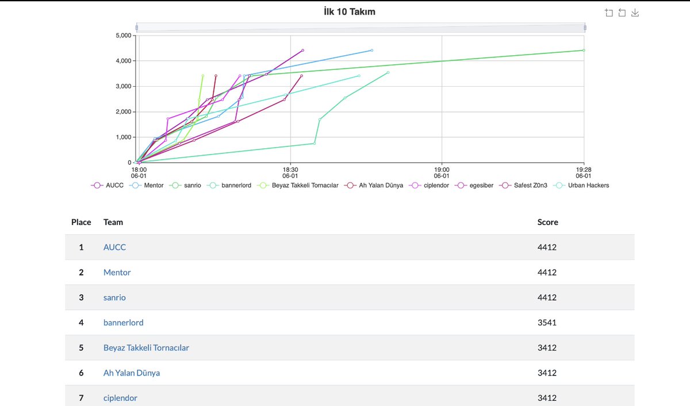Open Ah Yalan Dünya team link

[x=132, y=373]
